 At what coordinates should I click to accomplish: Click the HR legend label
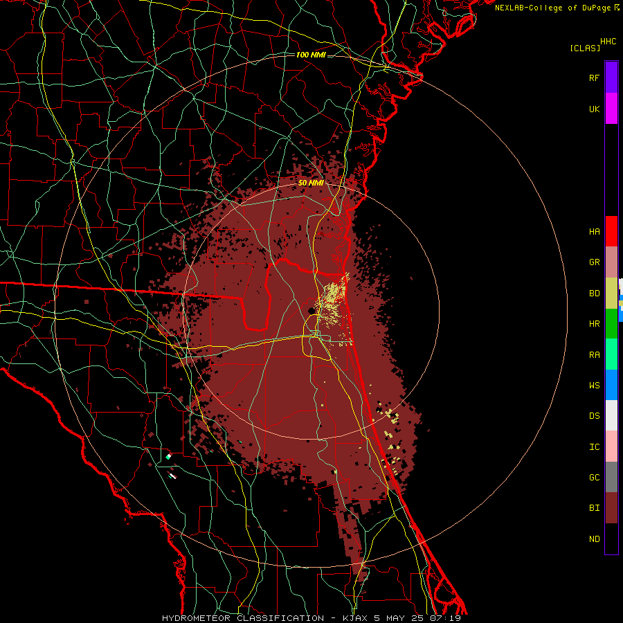click(x=594, y=324)
